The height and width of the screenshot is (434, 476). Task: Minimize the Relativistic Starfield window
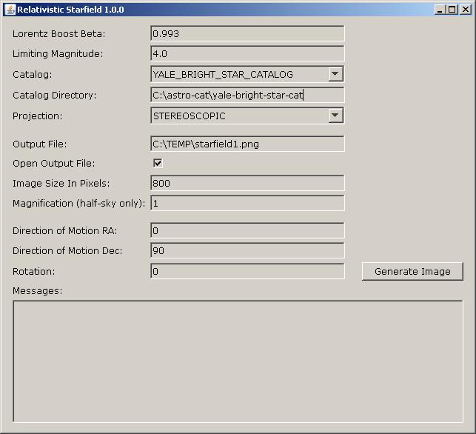pos(440,10)
